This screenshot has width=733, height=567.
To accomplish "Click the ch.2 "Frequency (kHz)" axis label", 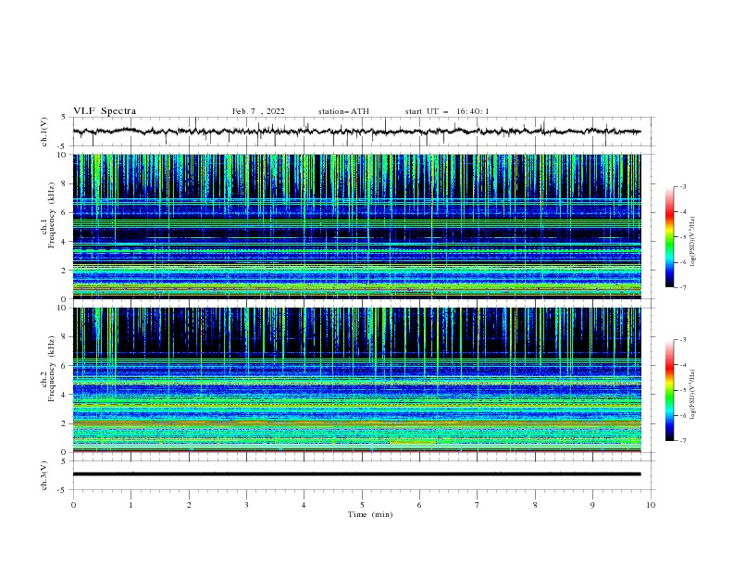I will [x=52, y=368].
